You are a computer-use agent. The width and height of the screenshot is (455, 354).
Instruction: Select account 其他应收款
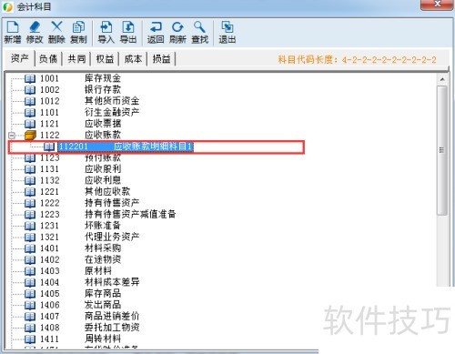pos(107,192)
